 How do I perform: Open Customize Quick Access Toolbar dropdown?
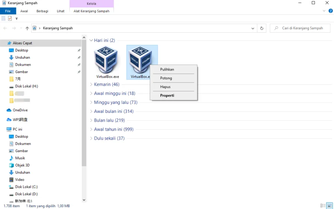coord(17,19)
